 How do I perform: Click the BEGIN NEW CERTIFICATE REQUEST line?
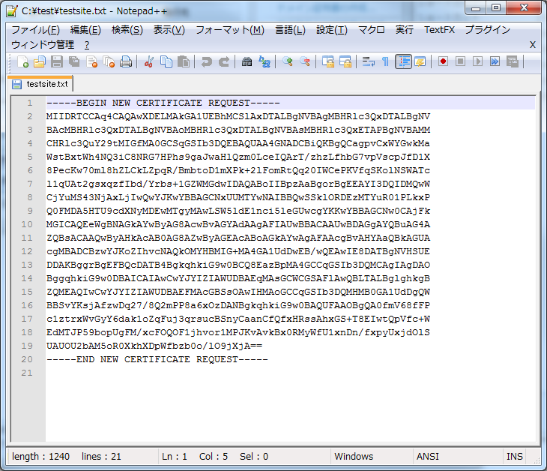[x=163, y=103]
